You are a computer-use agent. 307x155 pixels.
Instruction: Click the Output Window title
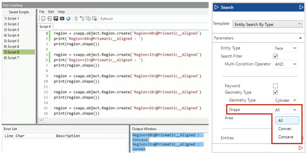pos(144,129)
